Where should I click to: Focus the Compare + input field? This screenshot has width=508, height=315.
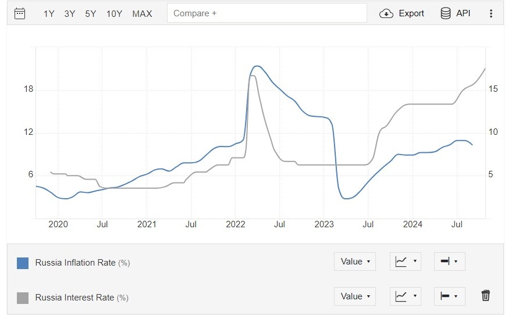click(267, 13)
